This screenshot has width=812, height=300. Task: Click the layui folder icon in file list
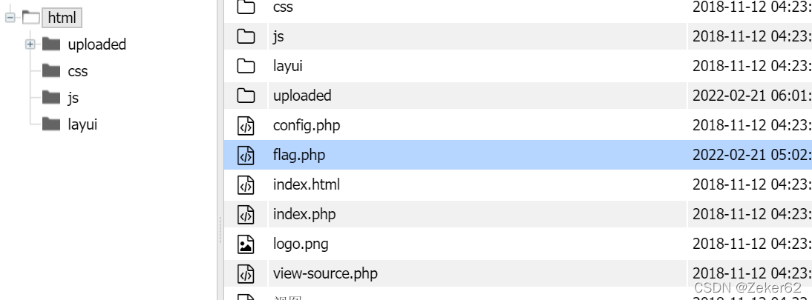click(246, 66)
